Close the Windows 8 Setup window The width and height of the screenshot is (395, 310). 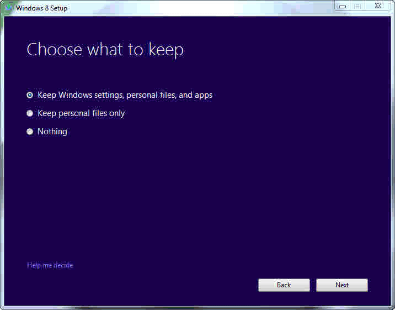pos(378,6)
